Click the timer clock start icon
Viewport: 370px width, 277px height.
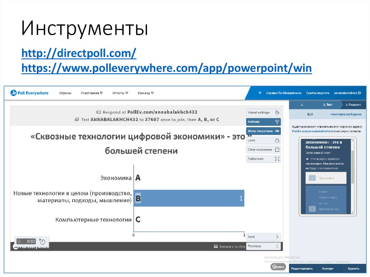[x=43, y=241]
